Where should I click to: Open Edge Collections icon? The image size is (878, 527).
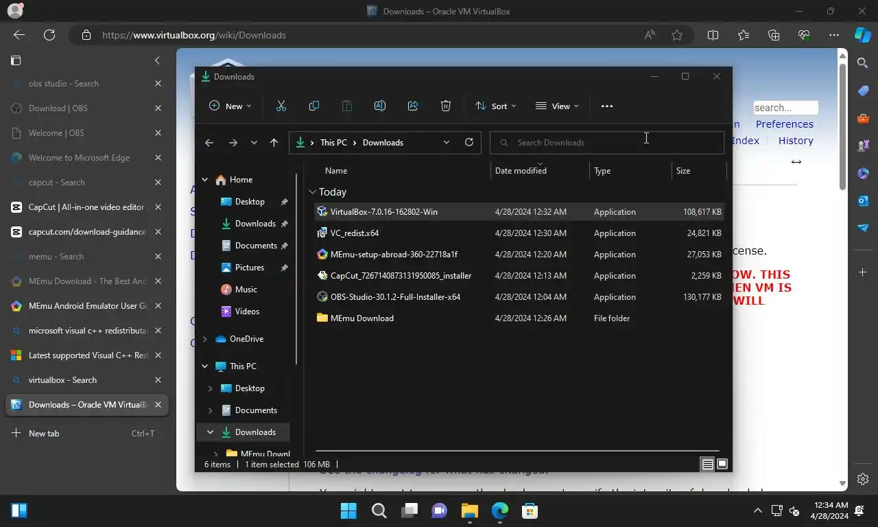(x=774, y=35)
